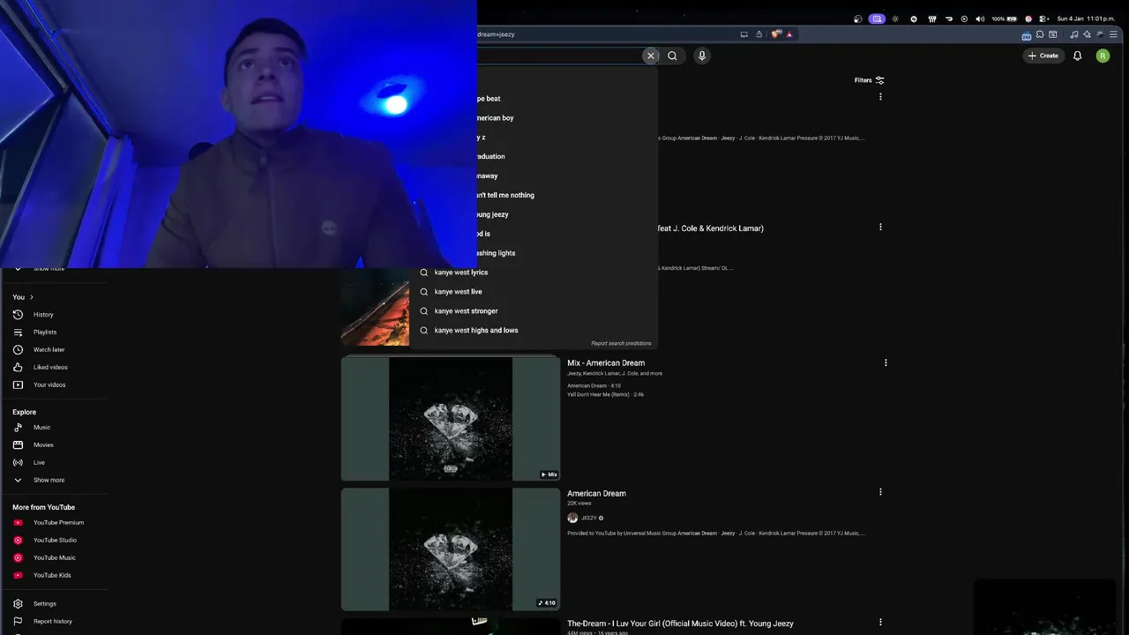Open Brave media playlist music-note icon
The image size is (1129, 635).
1073,34
